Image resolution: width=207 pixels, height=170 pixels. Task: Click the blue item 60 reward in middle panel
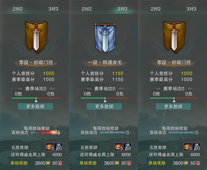pyautogui.click(x=127, y=147)
